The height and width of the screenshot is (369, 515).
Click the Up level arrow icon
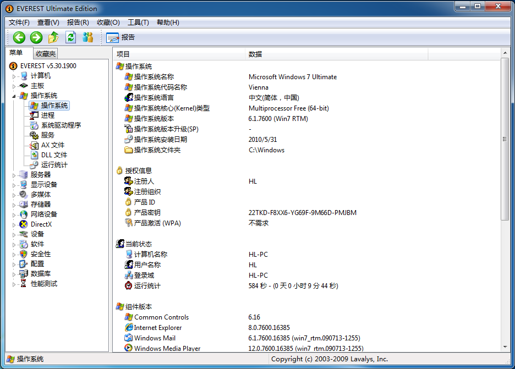[53, 37]
